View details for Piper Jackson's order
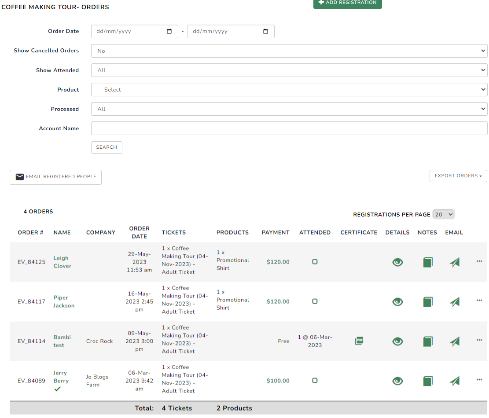This screenshot has width=489, height=418. 397,302
